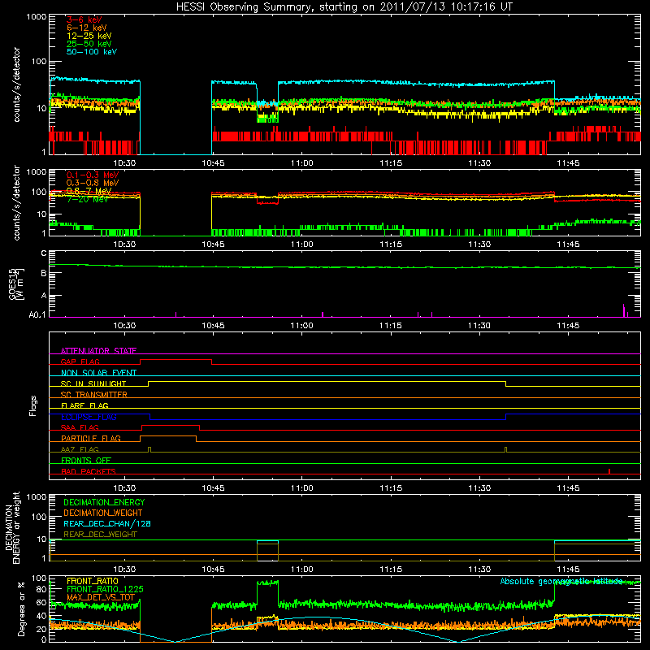Click the raised SAA_FLAG step segment
Viewport: 650px width, 650px height.
(171, 425)
